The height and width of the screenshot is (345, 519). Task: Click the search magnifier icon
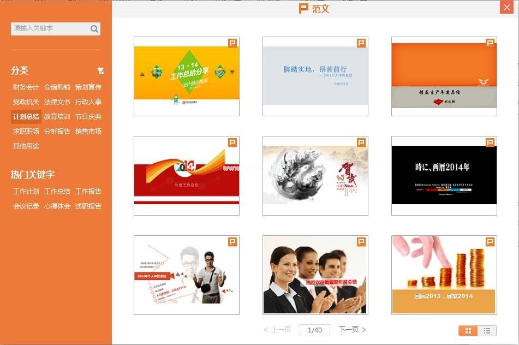coord(94,29)
